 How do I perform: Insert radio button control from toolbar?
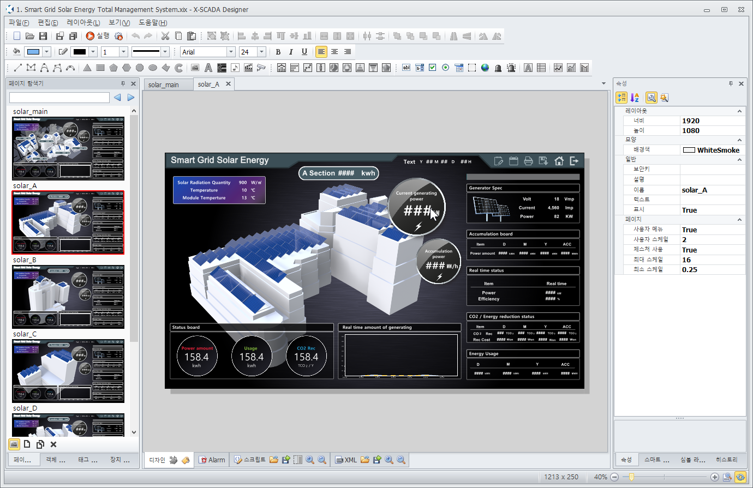(x=445, y=68)
